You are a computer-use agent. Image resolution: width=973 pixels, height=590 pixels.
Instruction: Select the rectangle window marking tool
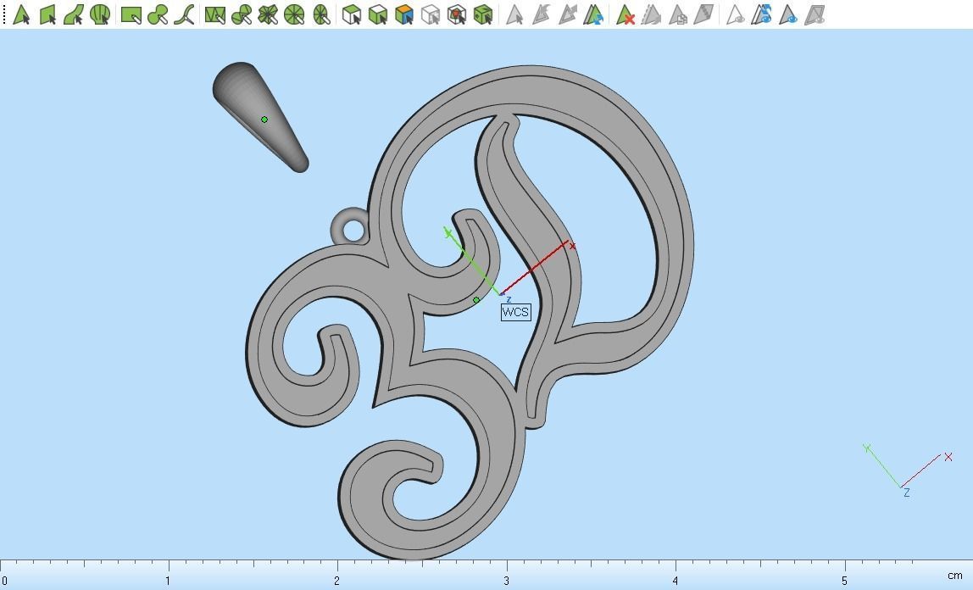(131, 14)
